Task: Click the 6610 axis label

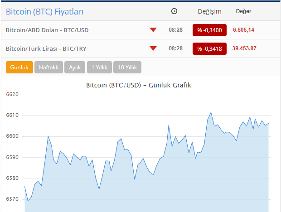Action: coord(12,115)
